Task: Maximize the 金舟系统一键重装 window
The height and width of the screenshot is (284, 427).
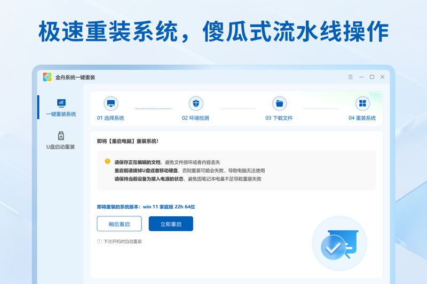Action: [372, 77]
